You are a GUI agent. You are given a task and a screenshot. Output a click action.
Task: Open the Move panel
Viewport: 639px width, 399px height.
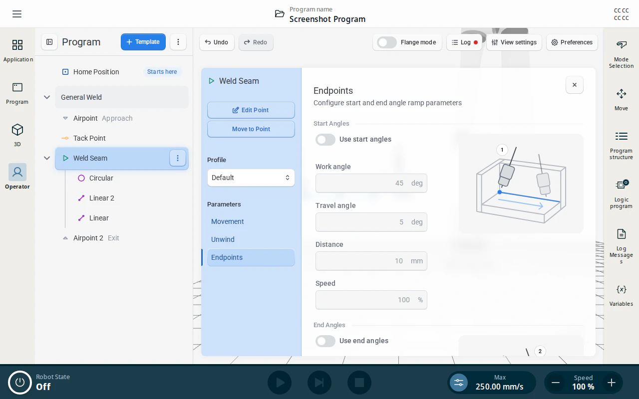click(x=621, y=100)
